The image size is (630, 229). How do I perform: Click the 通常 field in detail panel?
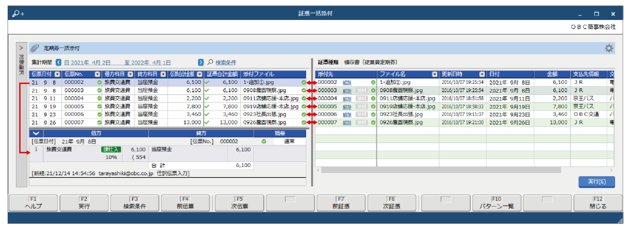[289, 141]
